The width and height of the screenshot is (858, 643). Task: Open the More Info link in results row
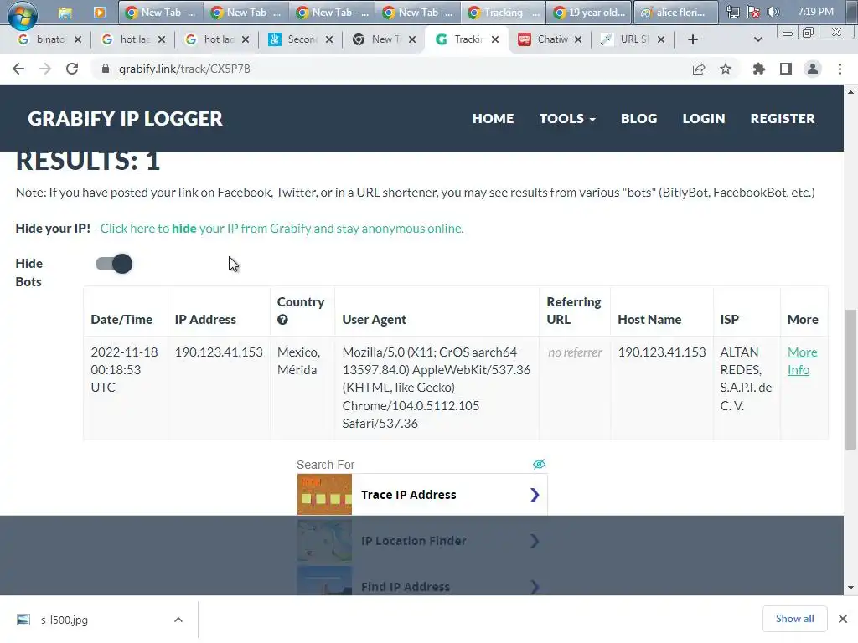click(802, 361)
